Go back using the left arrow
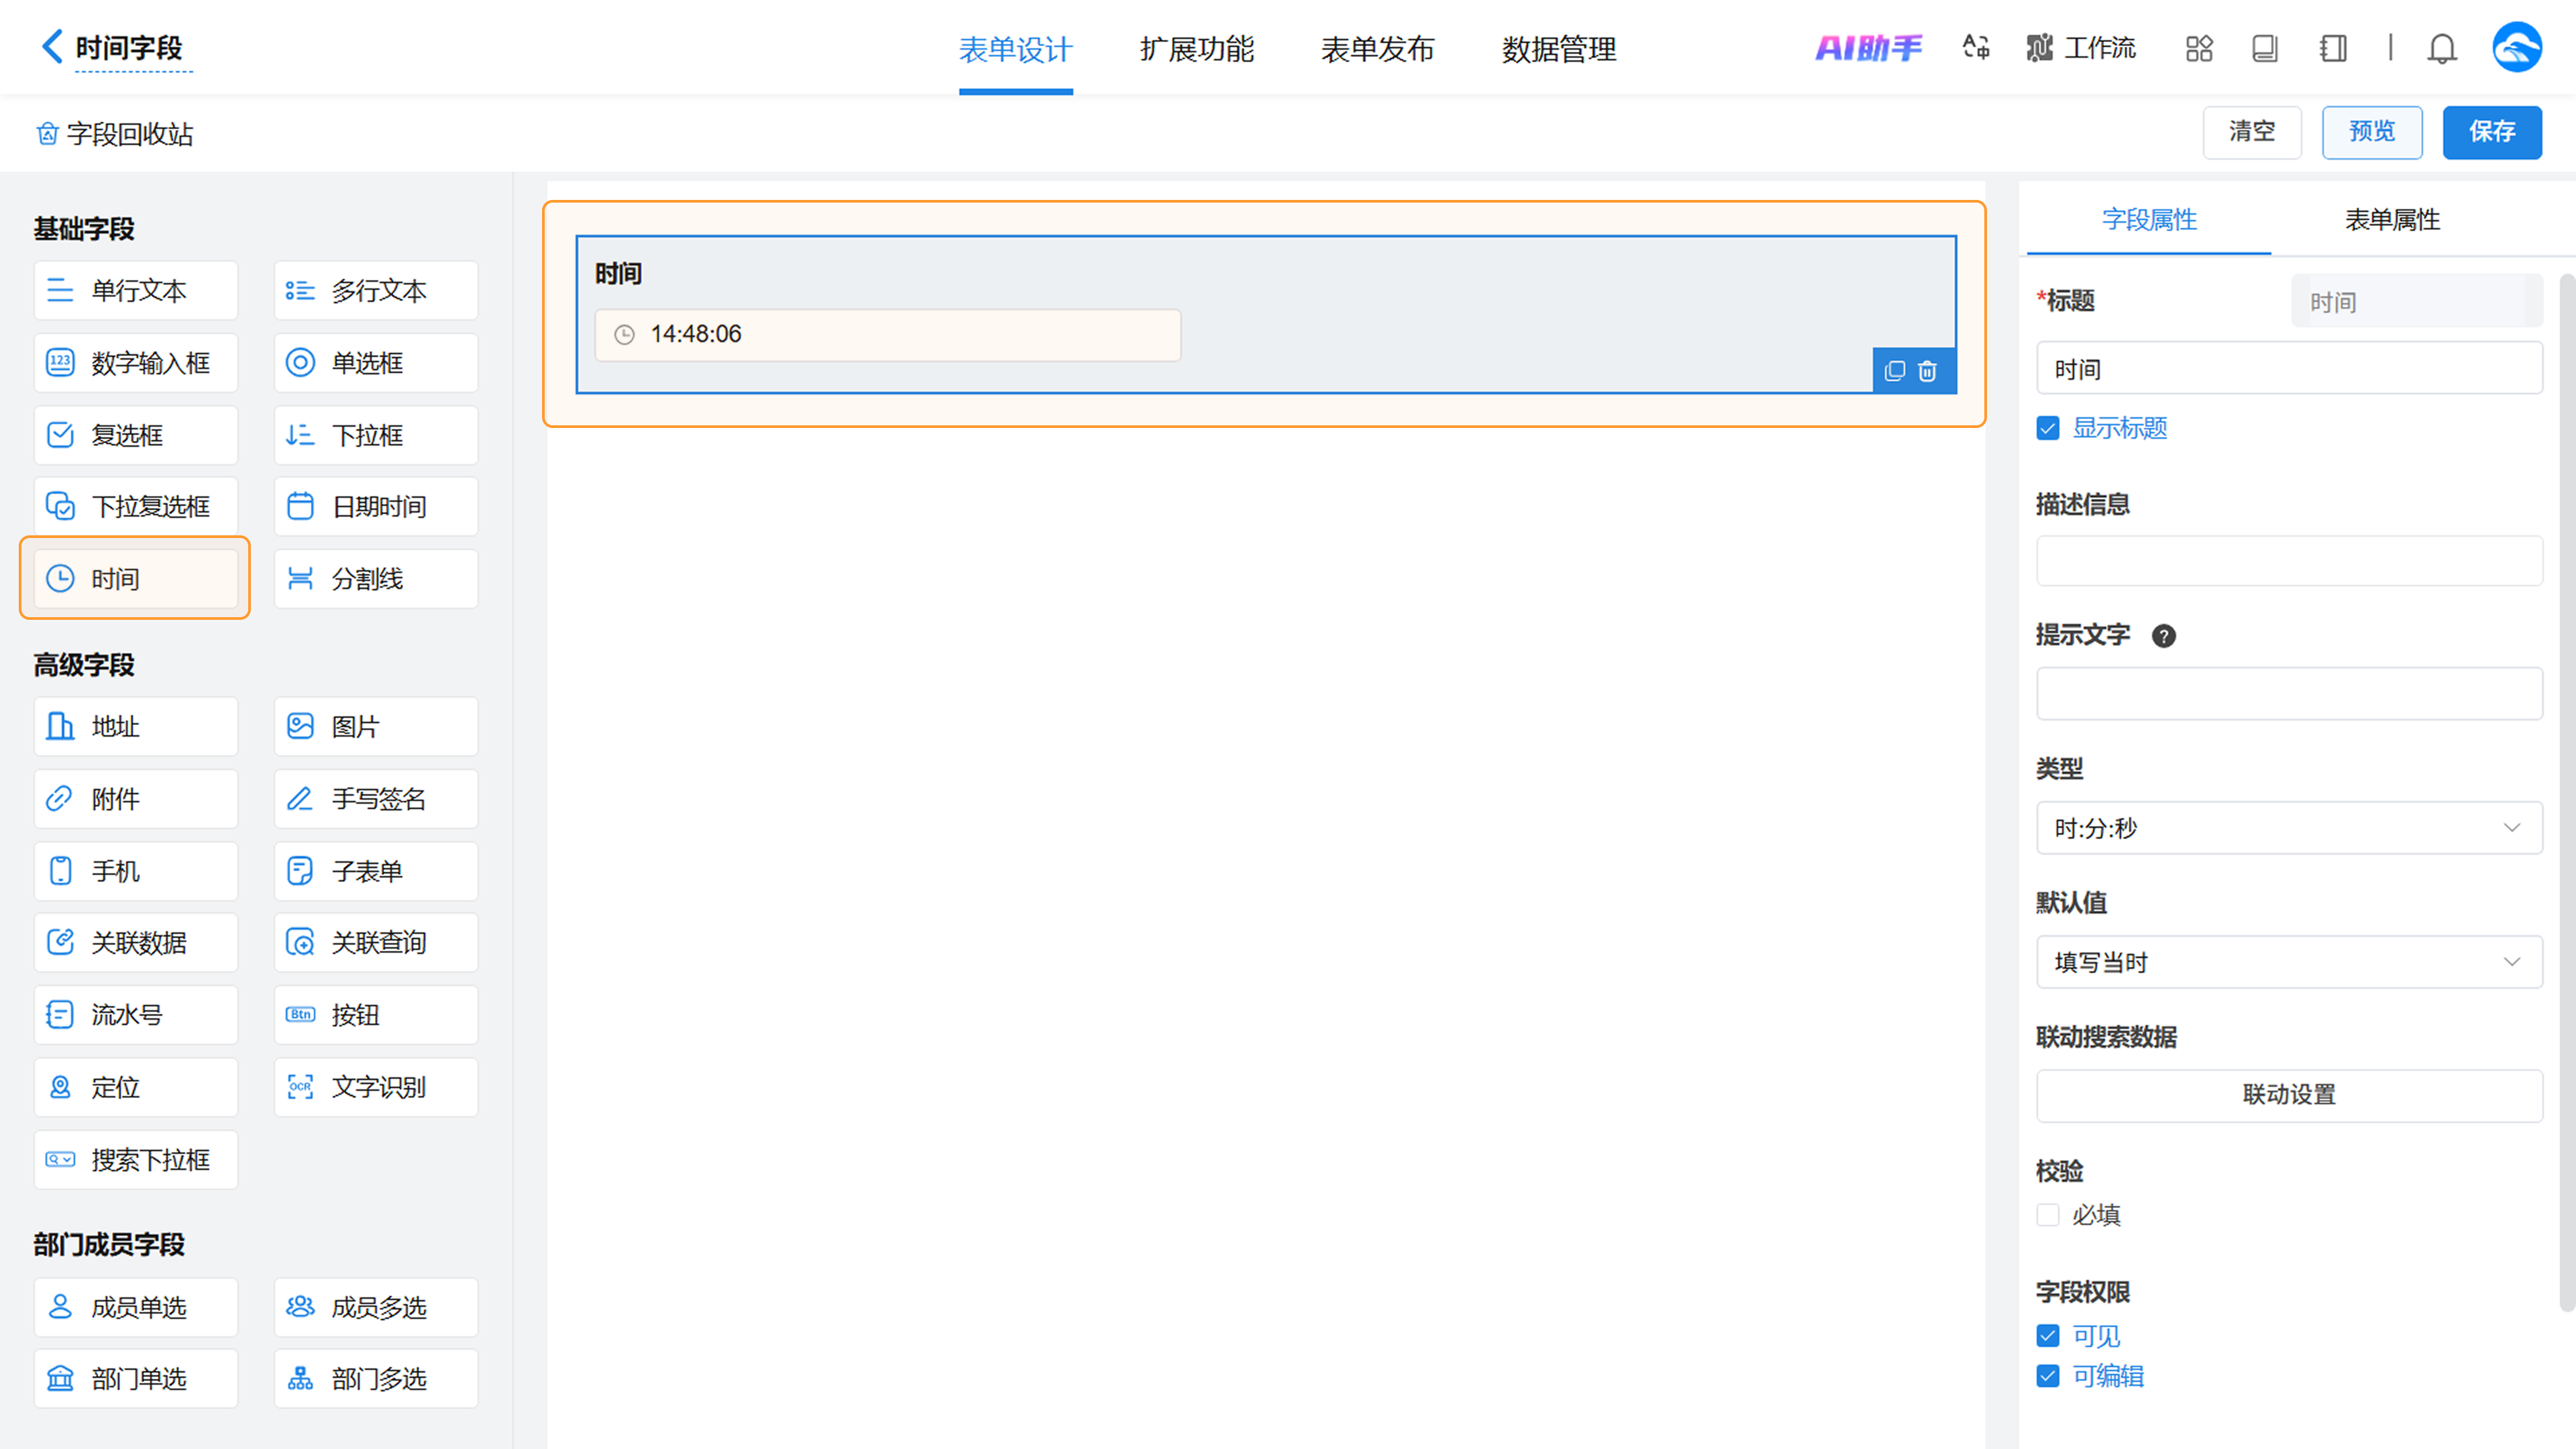Screen dimensions: 2576x1449 coord(52,46)
